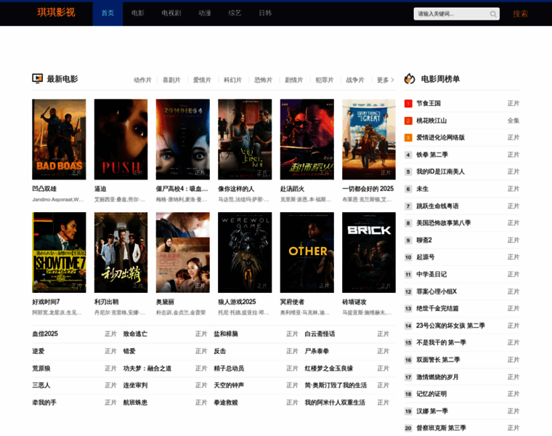Open the 奥黛丽 movie poster
Screen dimensions: 552x436
pos(183,252)
